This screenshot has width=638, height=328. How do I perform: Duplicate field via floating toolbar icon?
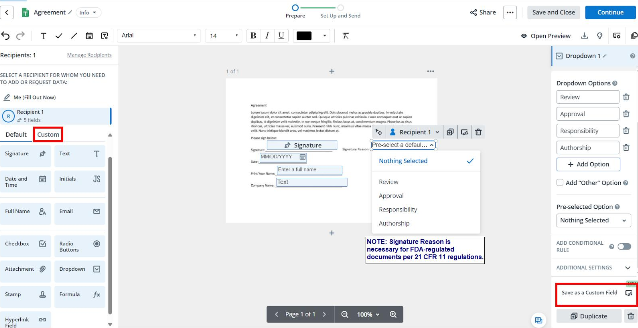point(450,132)
